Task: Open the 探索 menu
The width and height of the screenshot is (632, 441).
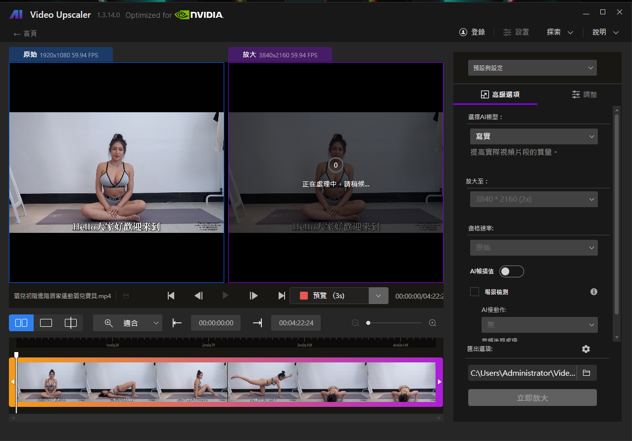Action: [x=560, y=32]
